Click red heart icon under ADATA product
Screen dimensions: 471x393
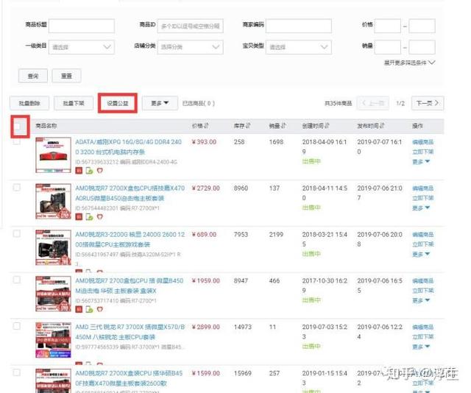(x=100, y=171)
